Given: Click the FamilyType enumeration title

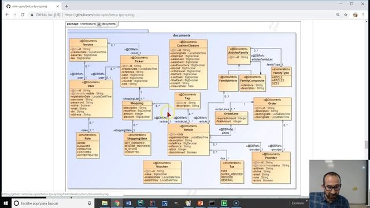Looking at the screenshot, I should pyautogui.click(x=281, y=73).
